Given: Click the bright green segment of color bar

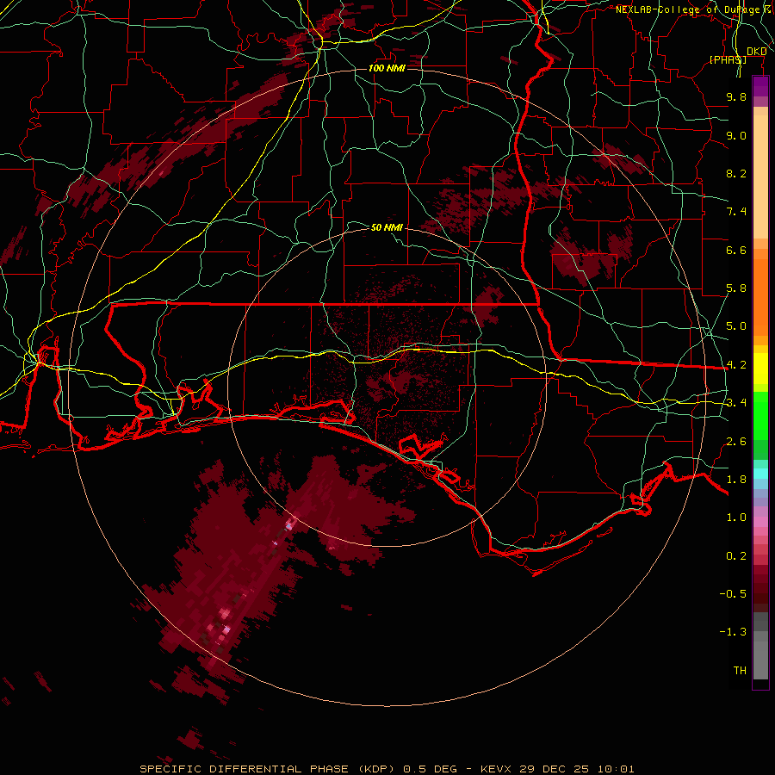Looking at the screenshot, I should (x=760, y=416).
